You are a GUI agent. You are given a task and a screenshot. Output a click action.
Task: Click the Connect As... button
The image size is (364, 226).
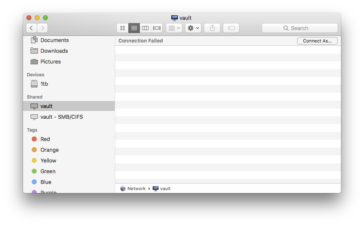tap(317, 41)
